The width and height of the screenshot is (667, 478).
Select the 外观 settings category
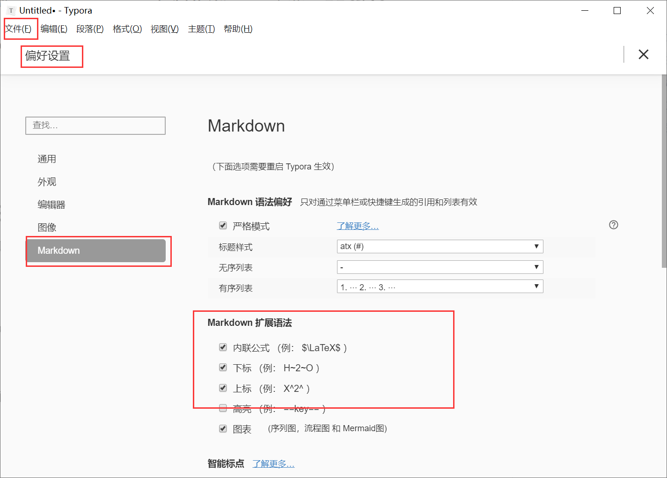tap(47, 182)
